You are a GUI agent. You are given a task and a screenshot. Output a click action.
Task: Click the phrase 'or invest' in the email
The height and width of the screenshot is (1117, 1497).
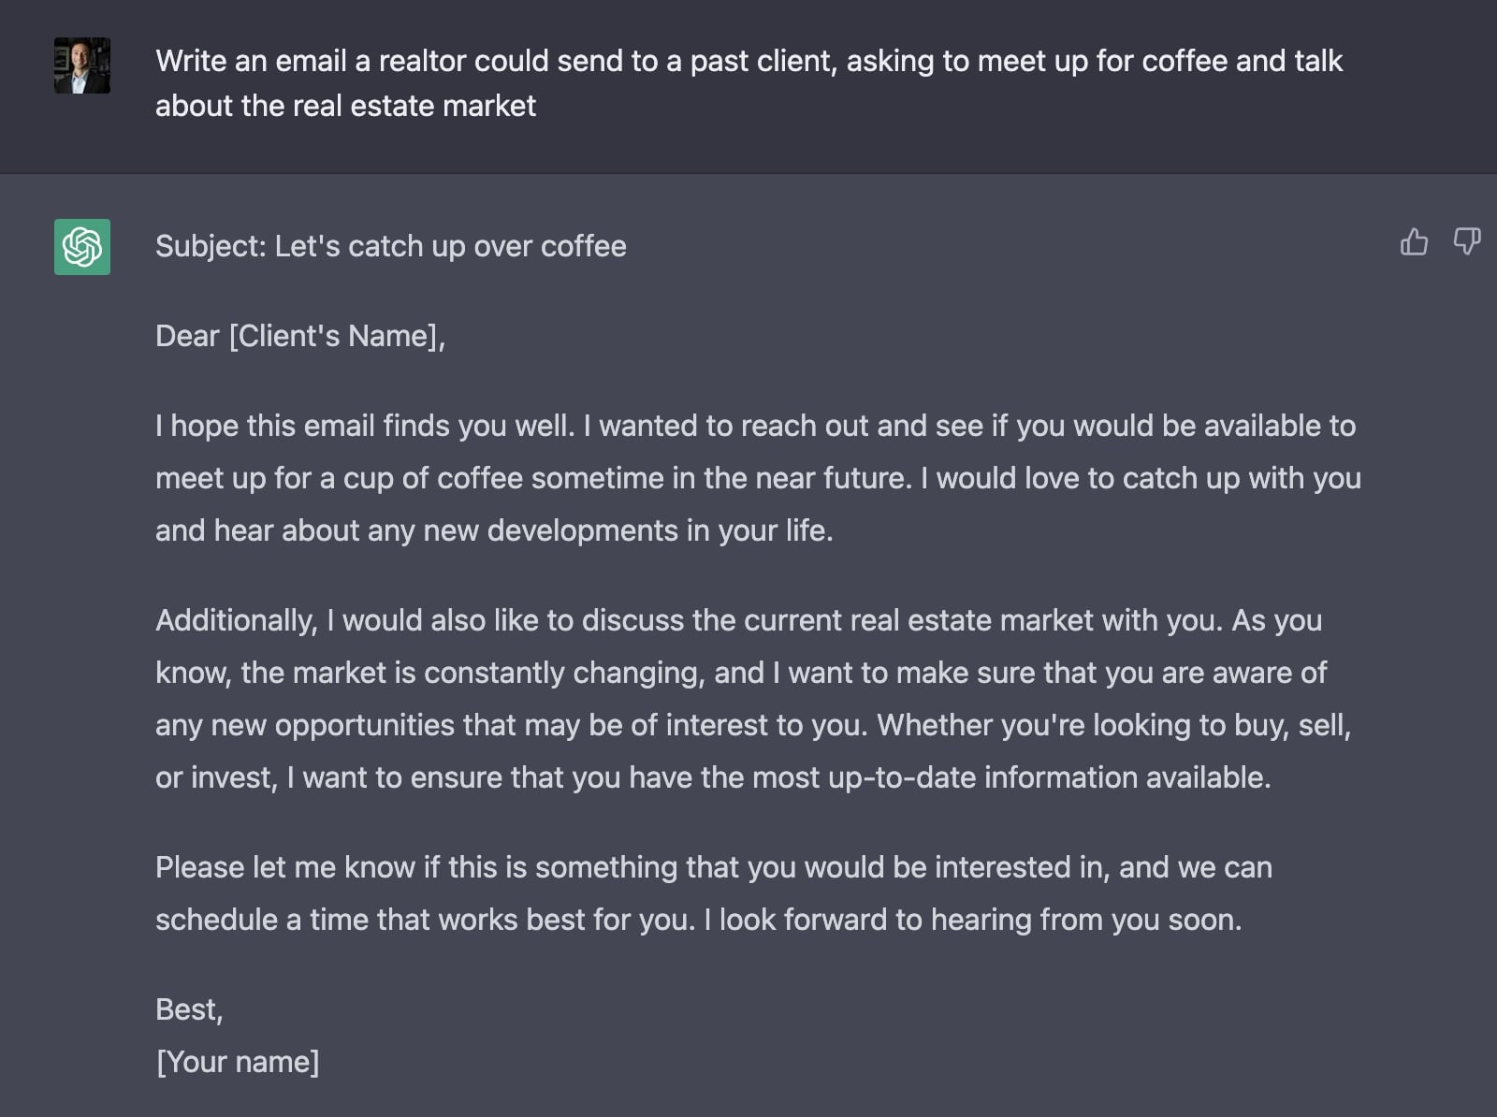tap(214, 777)
